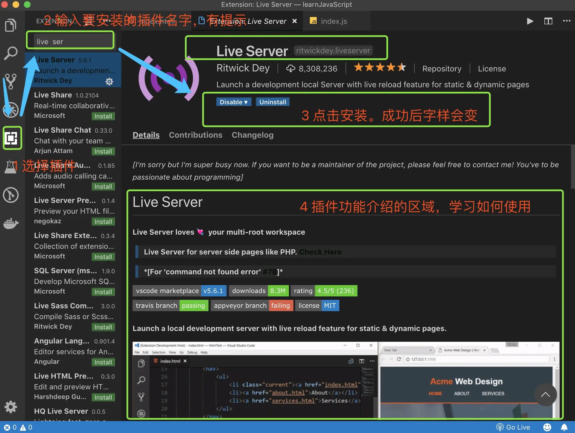The width and height of the screenshot is (575, 433).
Task: Click the #78 issue link
Action: click(x=270, y=272)
